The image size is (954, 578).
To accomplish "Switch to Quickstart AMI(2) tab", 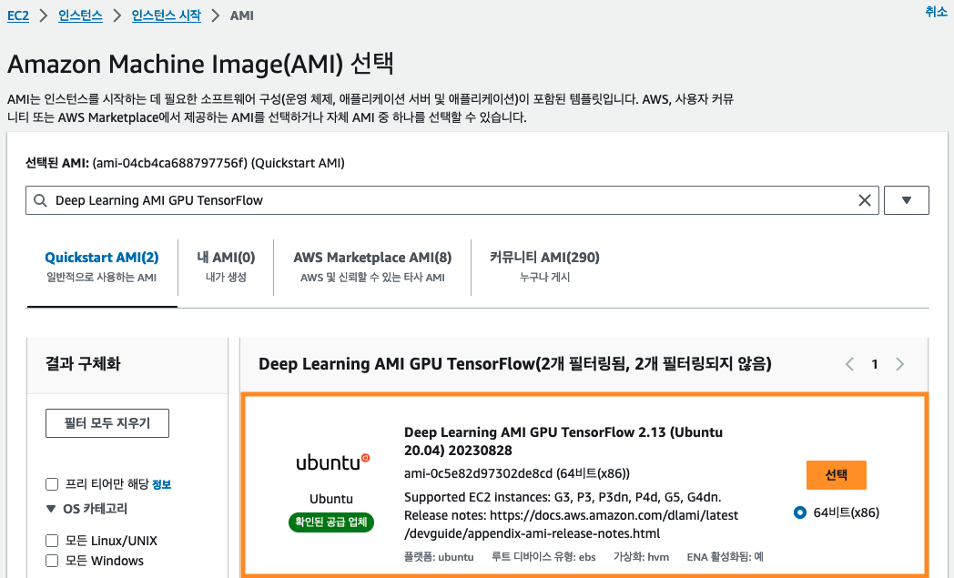I will point(102,267).
